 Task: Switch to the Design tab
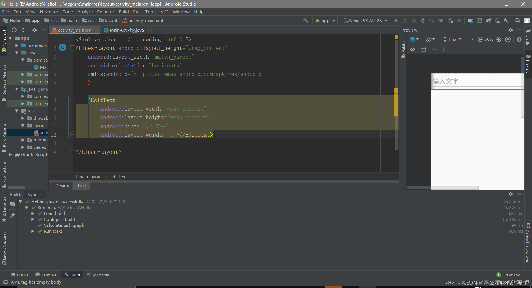[x=62, y=185]
